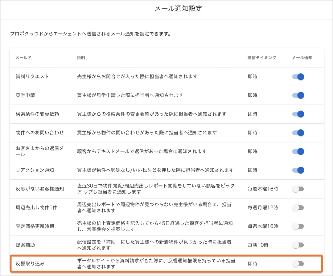Click 即時 timing in 物件へのお問い合わせ row
Viewport: 333px width, 276px height.
click(253, 133)
